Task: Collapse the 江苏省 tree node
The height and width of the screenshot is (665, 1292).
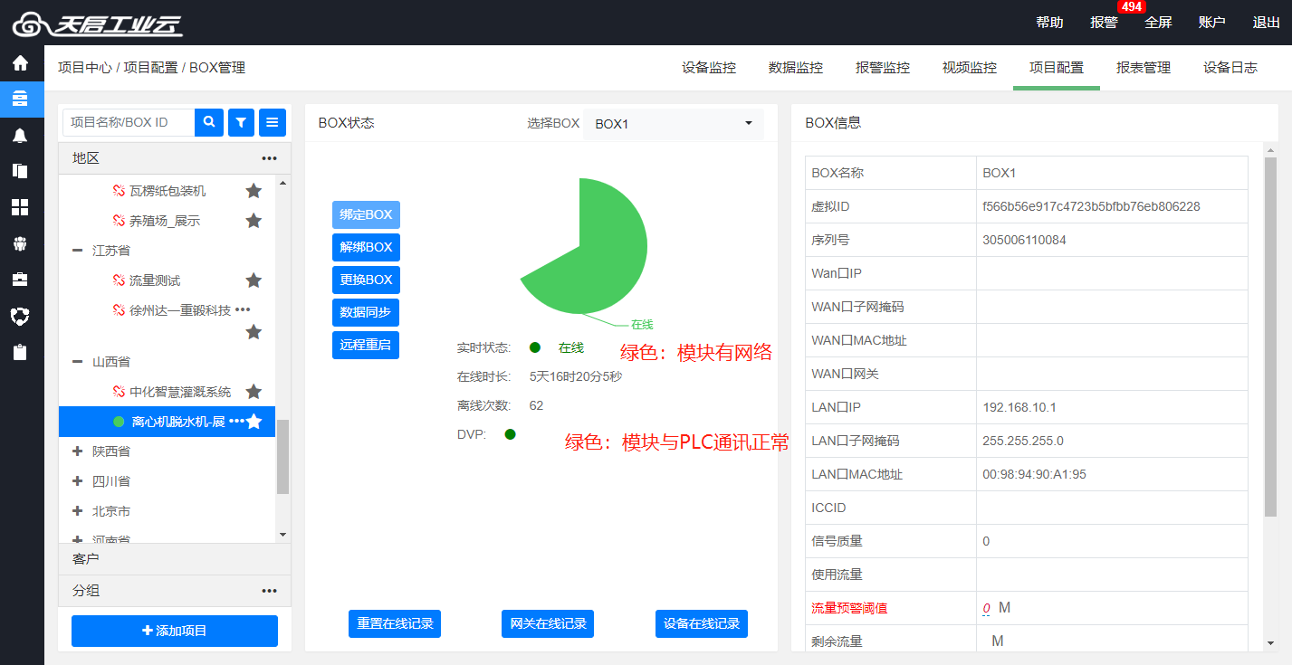Action: tap(77, 251)
